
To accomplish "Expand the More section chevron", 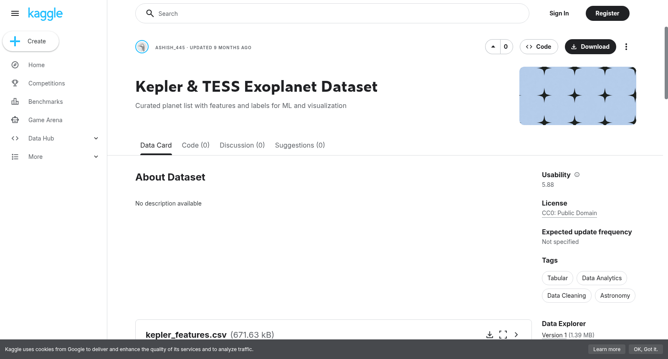I will tap(96, 157).
